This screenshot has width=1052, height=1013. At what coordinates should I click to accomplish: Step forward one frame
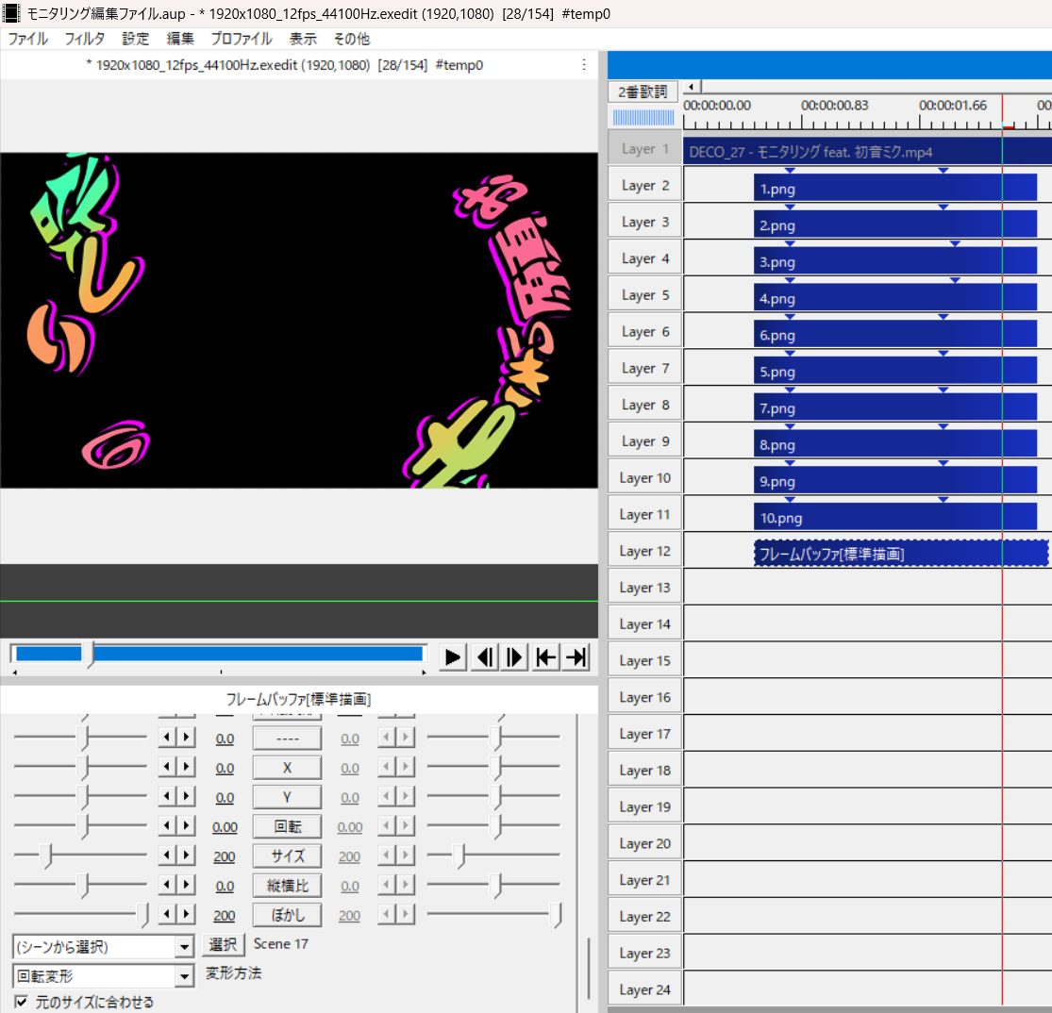click(514, 656)
